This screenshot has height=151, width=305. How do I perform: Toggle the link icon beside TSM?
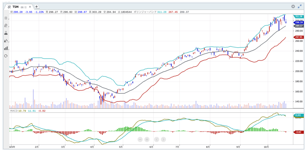9,7
